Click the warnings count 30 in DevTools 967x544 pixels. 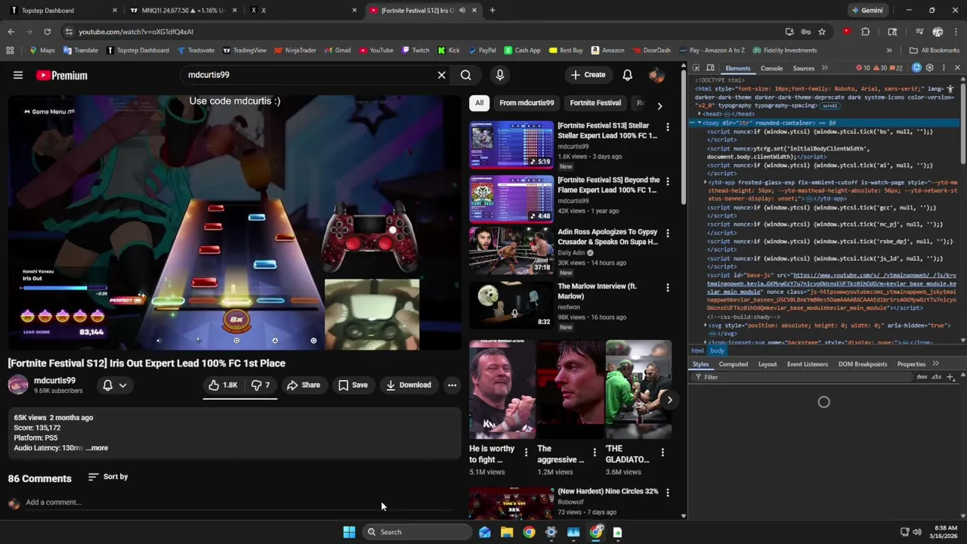tap(879, 68)
